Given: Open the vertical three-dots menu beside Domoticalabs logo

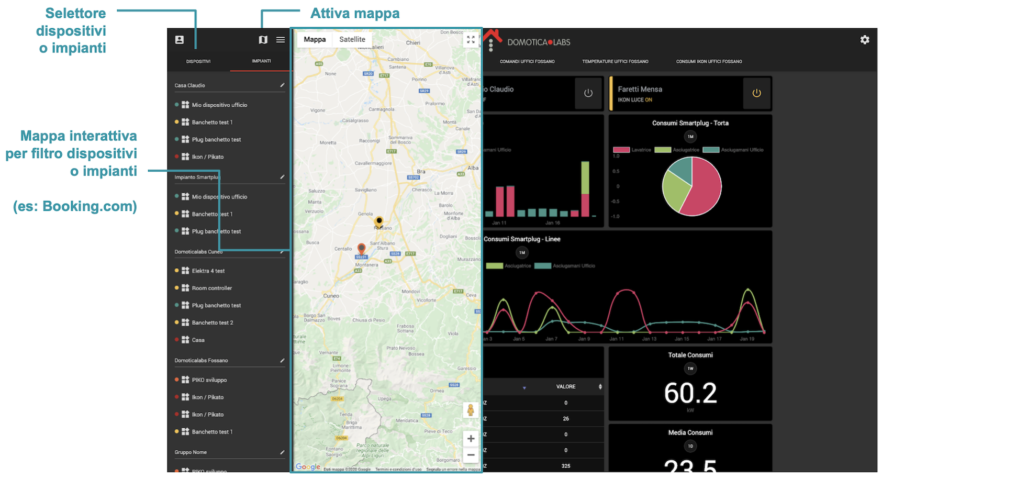Looking at the screenshot, I should (491, 45).
